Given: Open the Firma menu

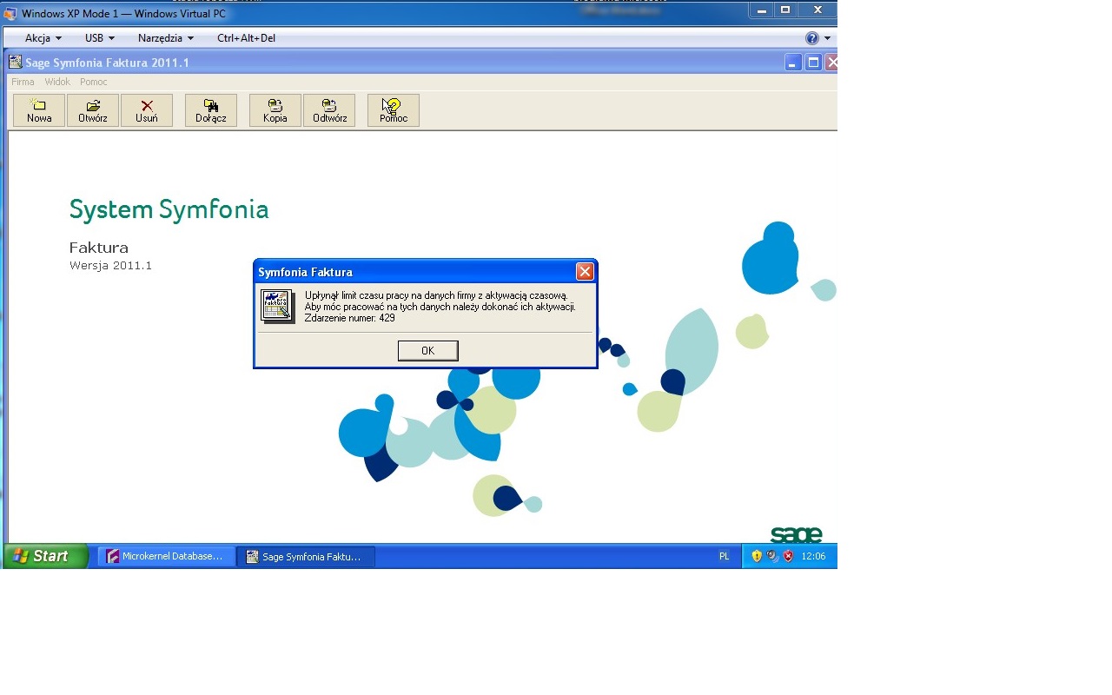Looking at the screenshot, I should click(23, 82).
